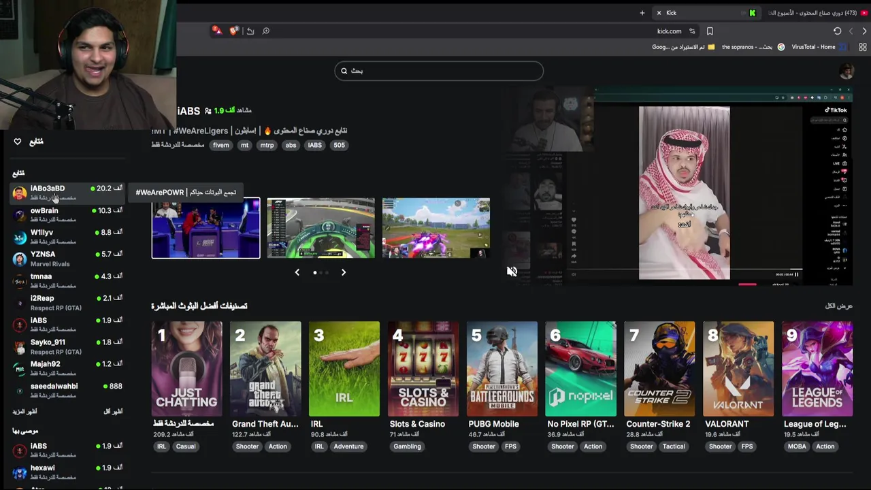Select the first carousel pagination dot
The width and height of the screenshot is (871, 490).
314,272
